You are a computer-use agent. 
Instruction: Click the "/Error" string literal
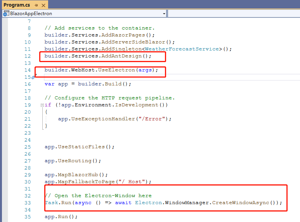(152, 119)
